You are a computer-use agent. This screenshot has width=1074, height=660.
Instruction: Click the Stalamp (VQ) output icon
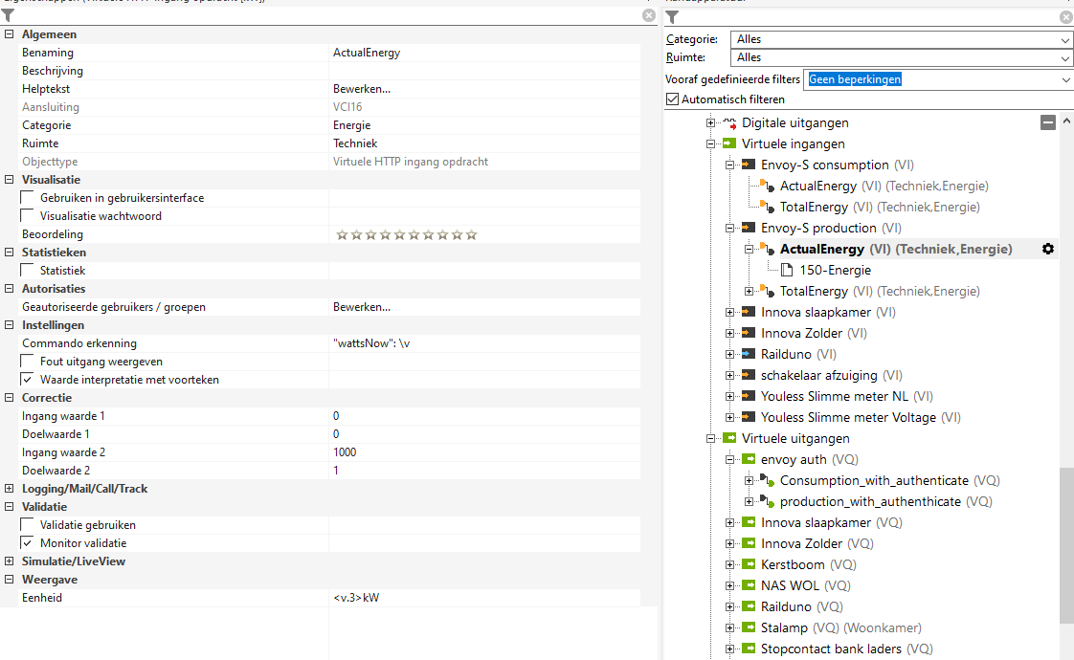[749, 627]
